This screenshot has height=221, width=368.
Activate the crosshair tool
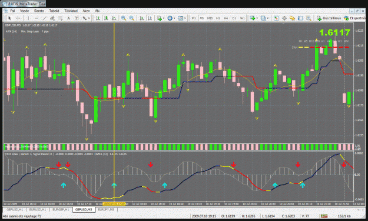point(18,18)
